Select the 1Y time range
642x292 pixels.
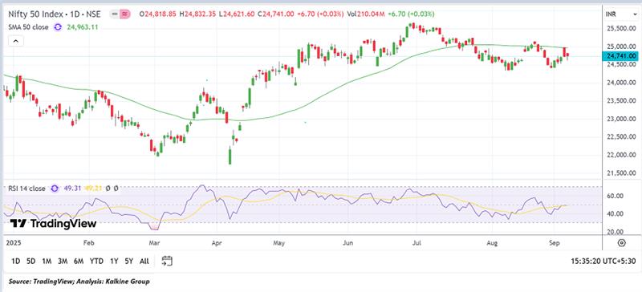click(x=114, y=261)
